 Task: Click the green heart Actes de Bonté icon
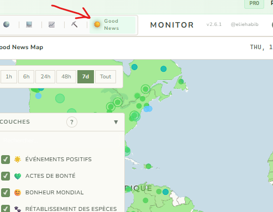[18, 176]
